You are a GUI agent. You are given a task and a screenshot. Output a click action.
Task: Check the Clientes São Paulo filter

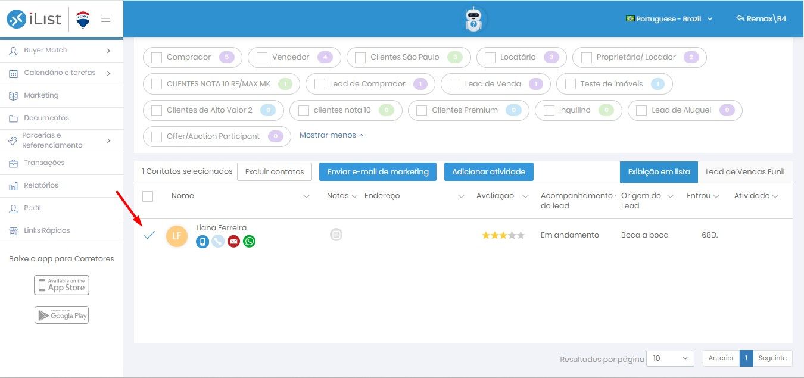pyautogui.click(x=360, y=57)
